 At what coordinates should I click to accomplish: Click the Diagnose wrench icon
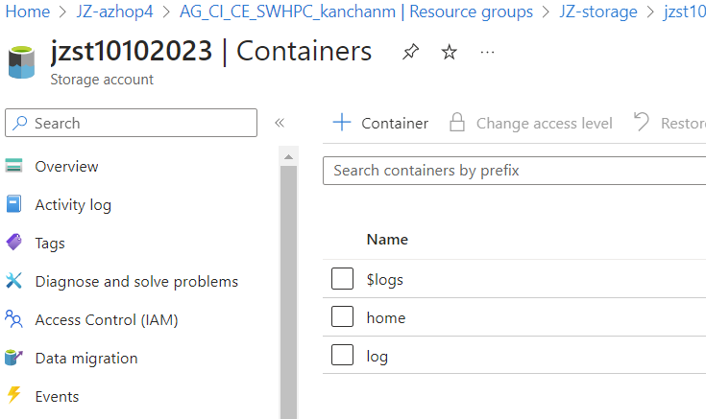[x=14, y=281]
